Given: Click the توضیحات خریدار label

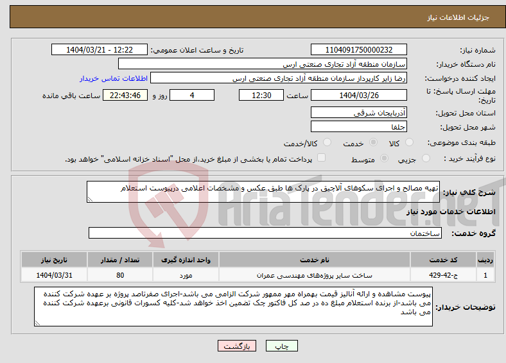Looking at the screenshot, I should [x=466, y=307].
